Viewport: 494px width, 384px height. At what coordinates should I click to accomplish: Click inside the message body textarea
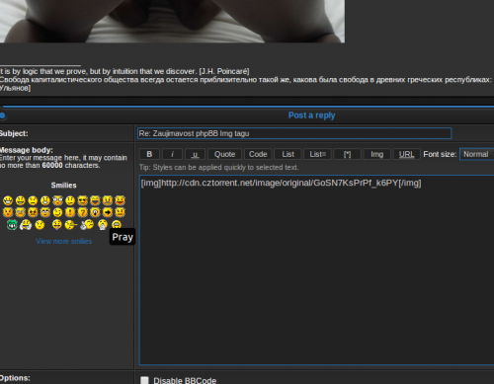point(316,269)
